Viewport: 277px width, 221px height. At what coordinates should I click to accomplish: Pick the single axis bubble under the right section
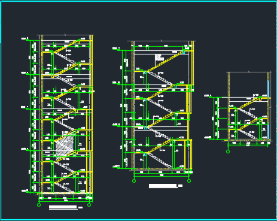pyautogui.click(x=228, y=152)
